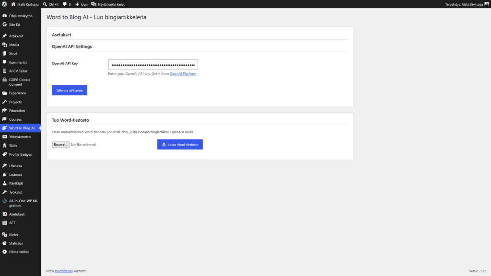Click the Courses icon in sidebar
This screenshot has height=276, width=491.
[x=4, y=119]
